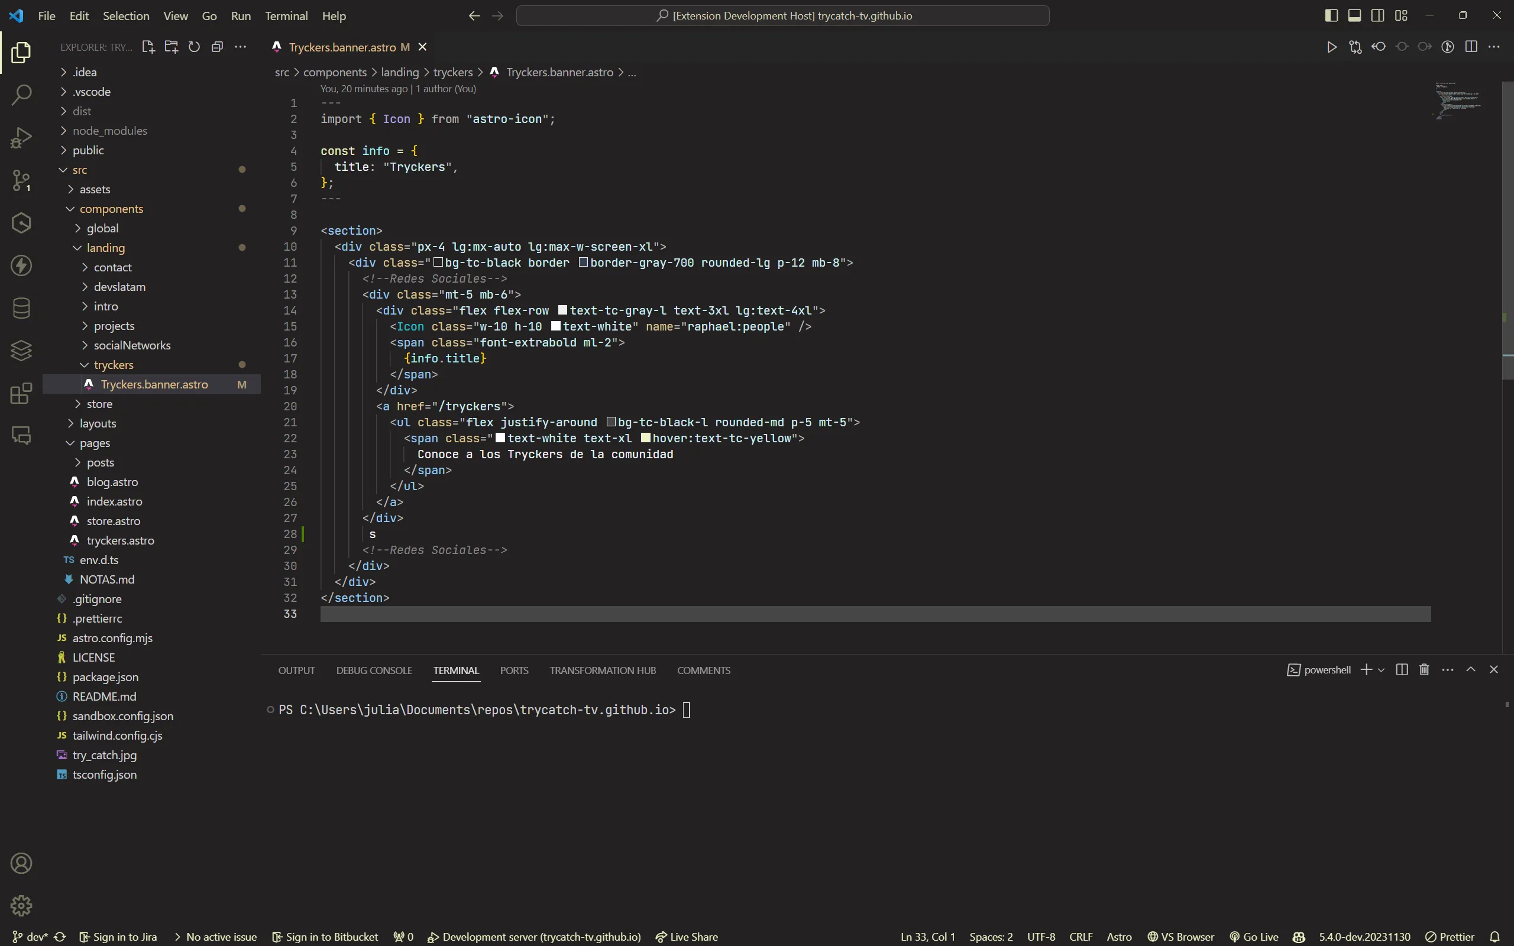
Task: Toggle Primary Side Bar layout button
Action: 1331,15
